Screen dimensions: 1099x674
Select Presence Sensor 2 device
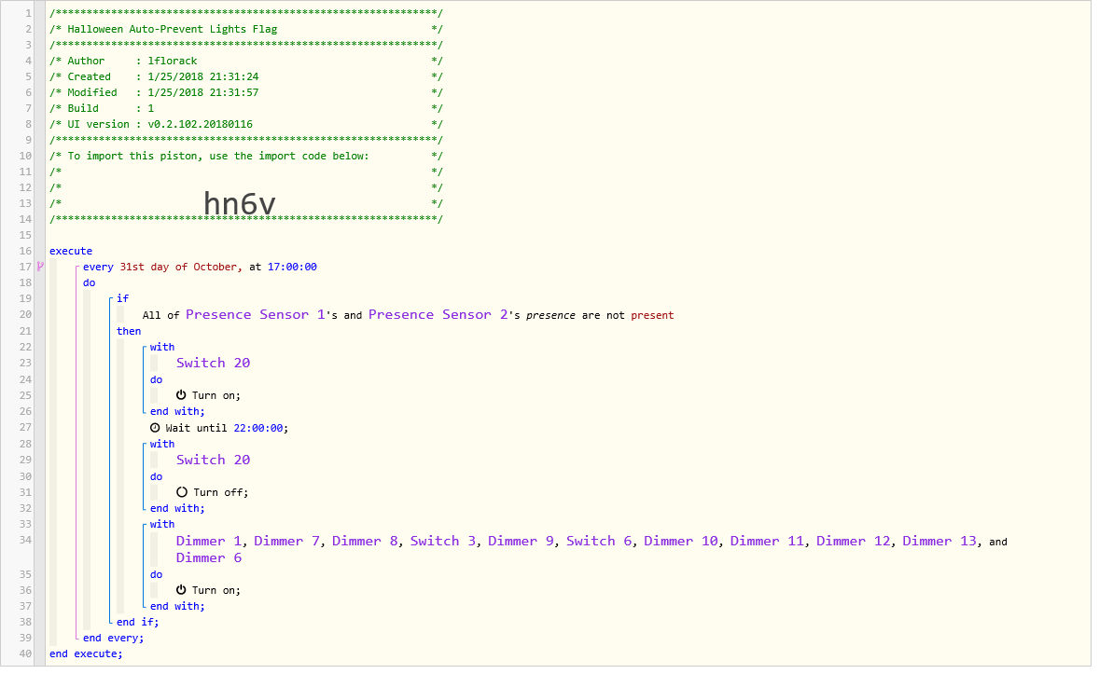pyautogui.click(x=438, y=315)
